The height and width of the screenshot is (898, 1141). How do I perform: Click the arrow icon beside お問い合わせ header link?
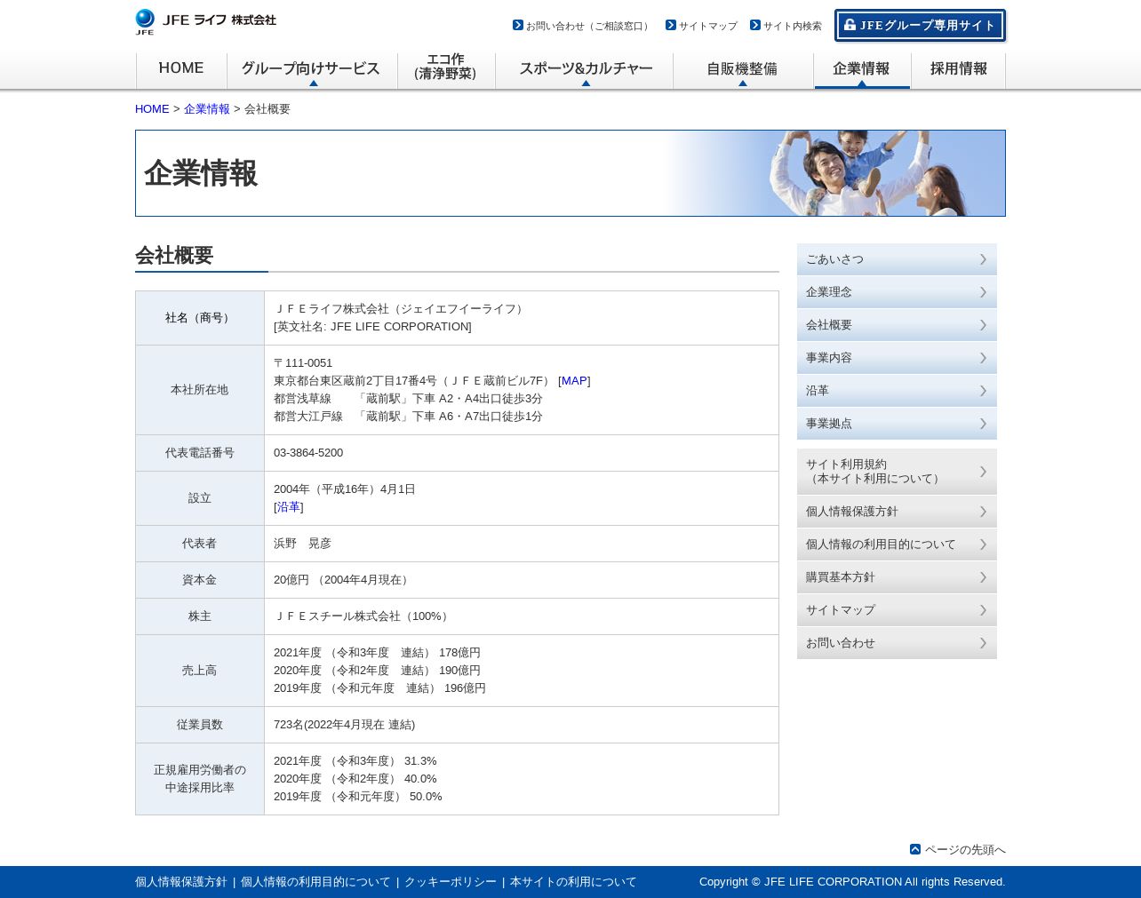518,25
